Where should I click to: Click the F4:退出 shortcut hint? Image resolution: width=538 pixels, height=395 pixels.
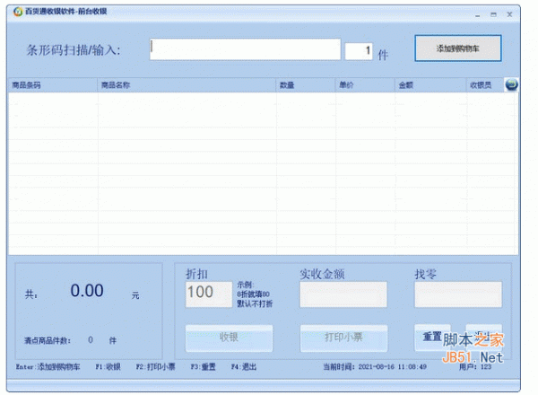(244, 367)
